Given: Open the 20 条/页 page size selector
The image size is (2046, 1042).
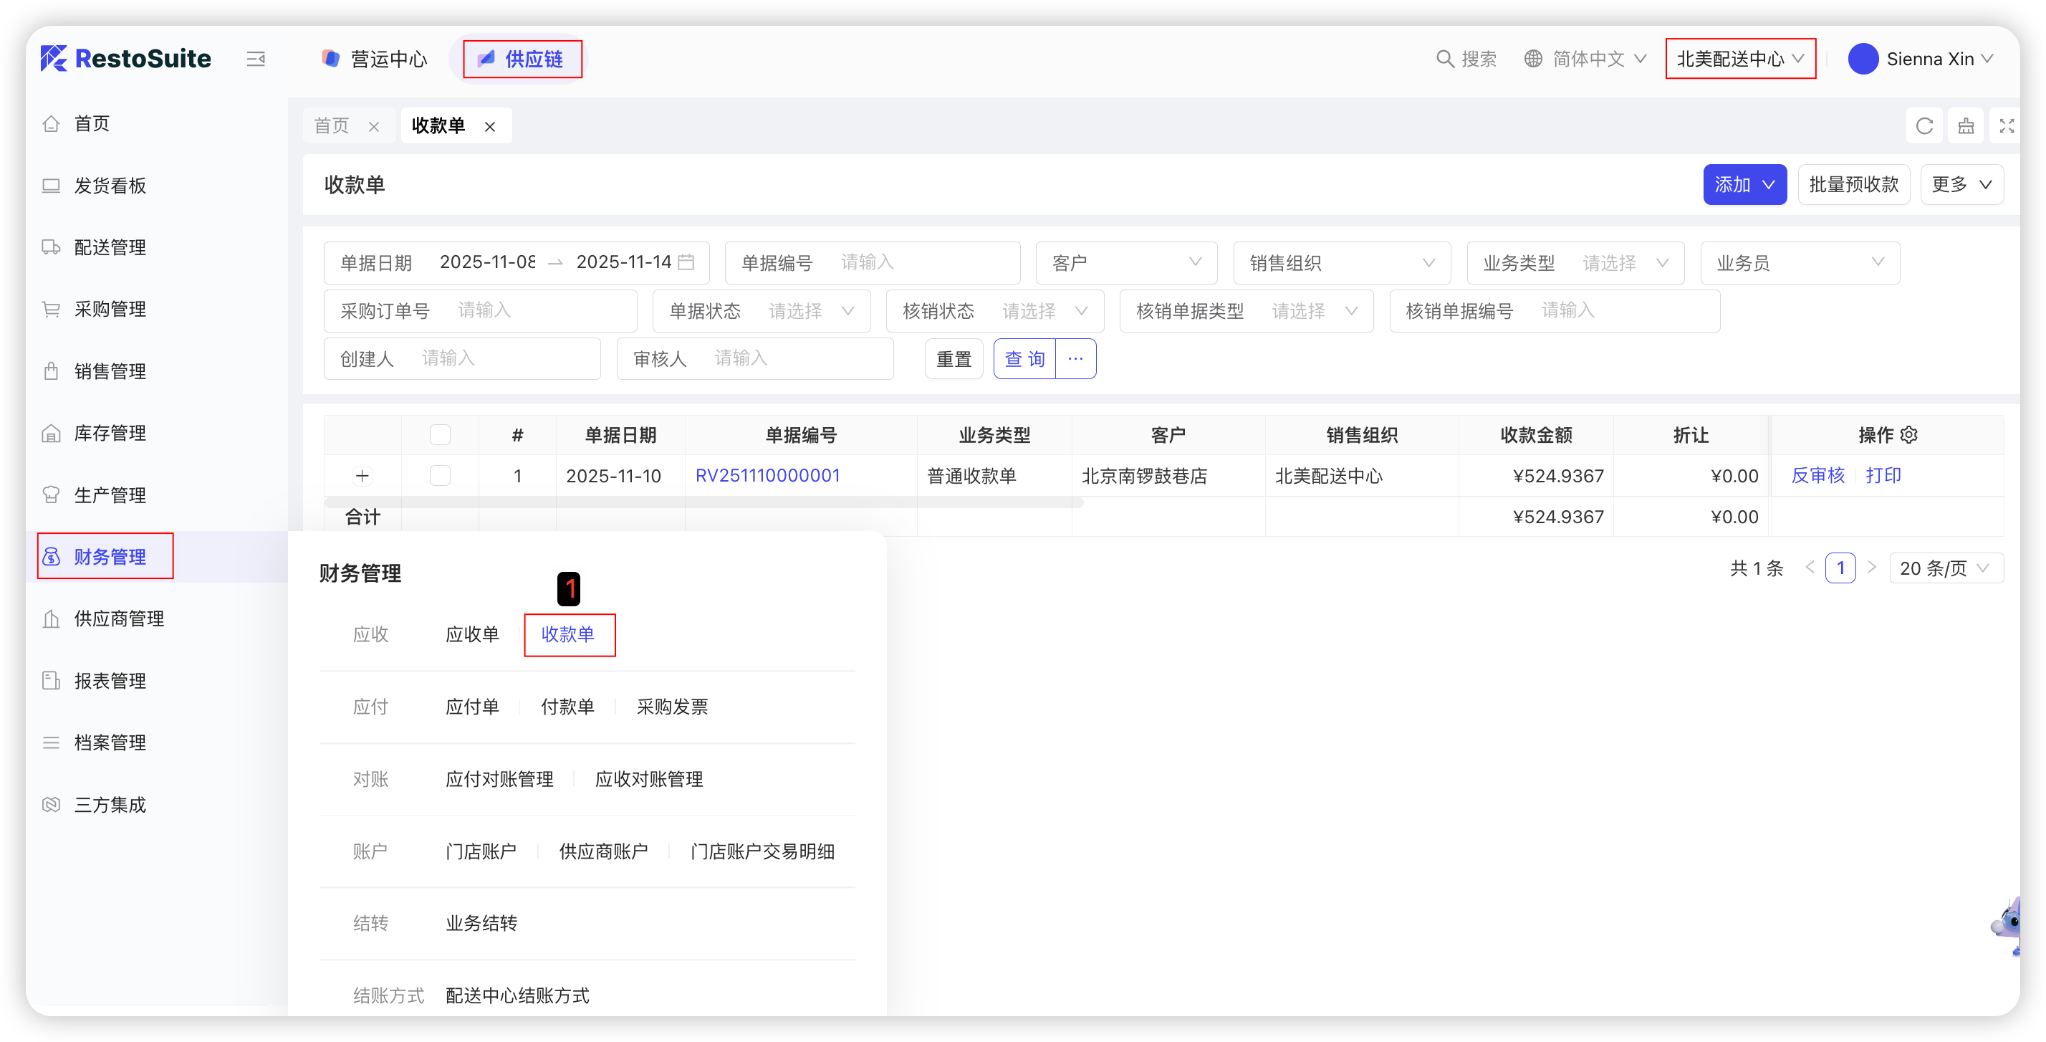Looking at the screenshot, I should 1945,568.
